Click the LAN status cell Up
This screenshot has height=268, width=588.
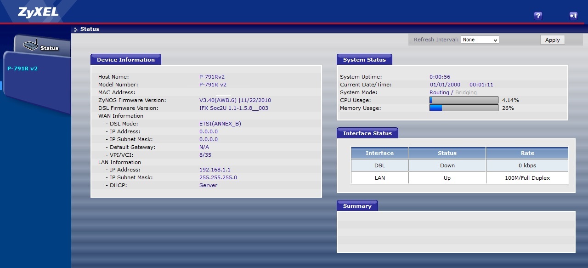(447, 178)
